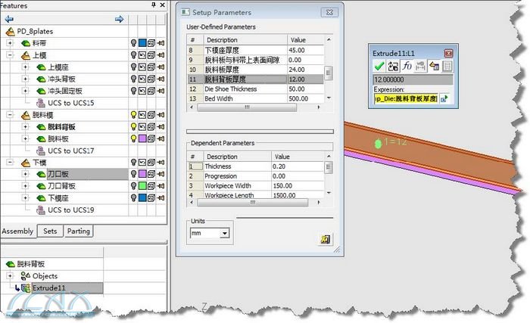Click the blue color swatch for 料带
This screenshot has height=323, width=530.
click(142, 43)
